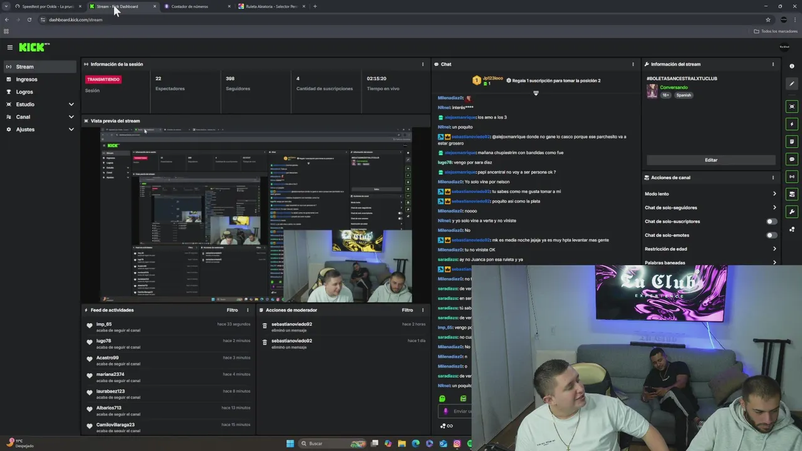Open the browser tab search dropdown

pyautogui.click(x=6, y=6)
